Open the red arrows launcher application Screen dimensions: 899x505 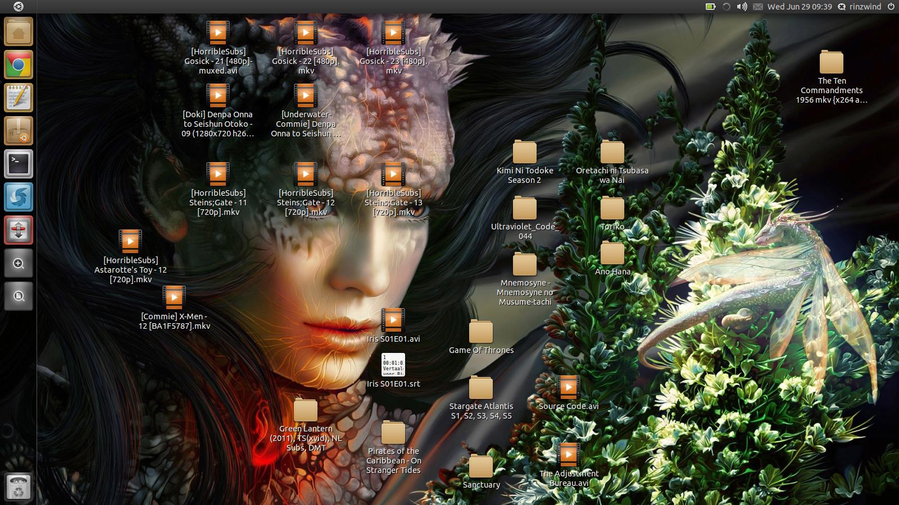pos(19,230)
